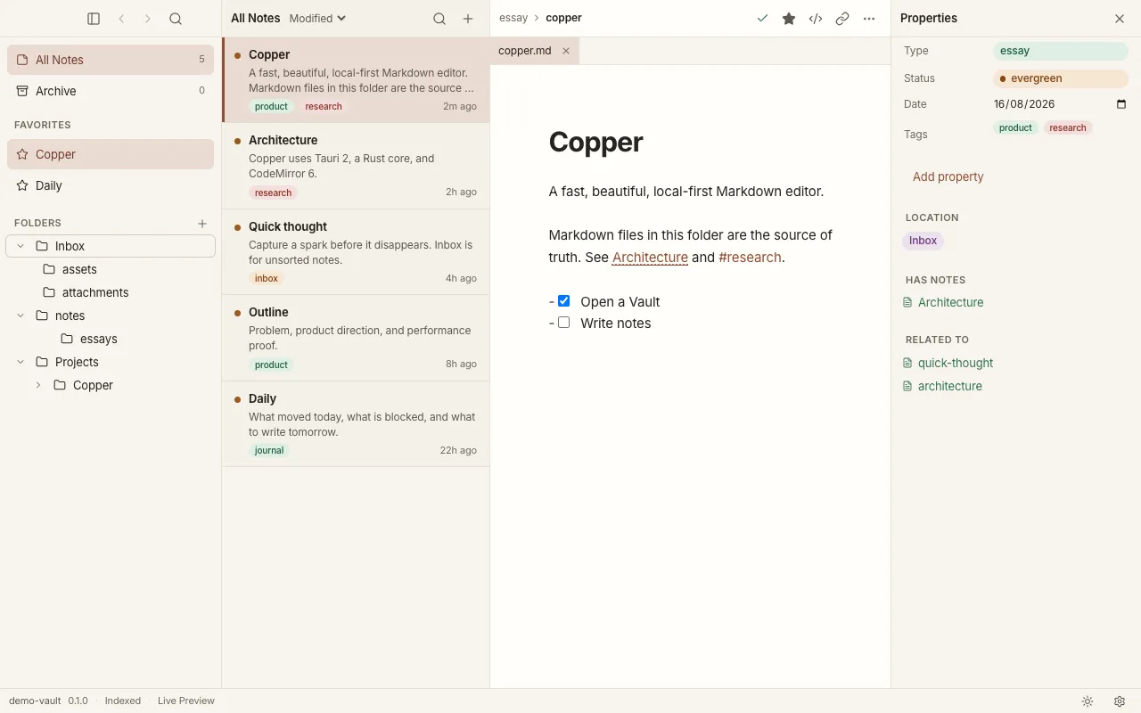
Task: Open the Outline note card
Action: [356, 338]
